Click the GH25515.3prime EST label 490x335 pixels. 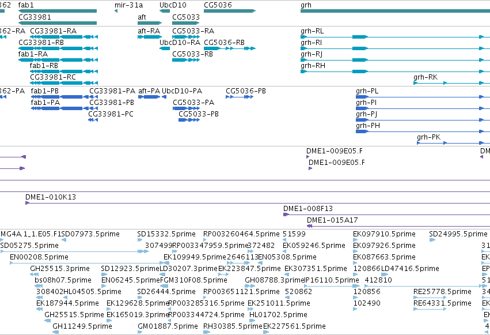[x=60, y=269]
